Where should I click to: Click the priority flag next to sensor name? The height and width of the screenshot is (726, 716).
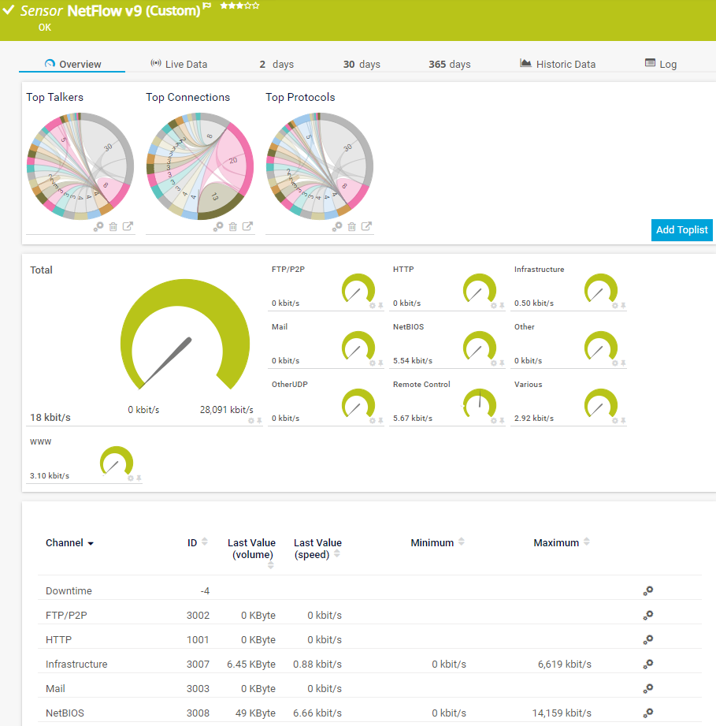tap(207, 6)
